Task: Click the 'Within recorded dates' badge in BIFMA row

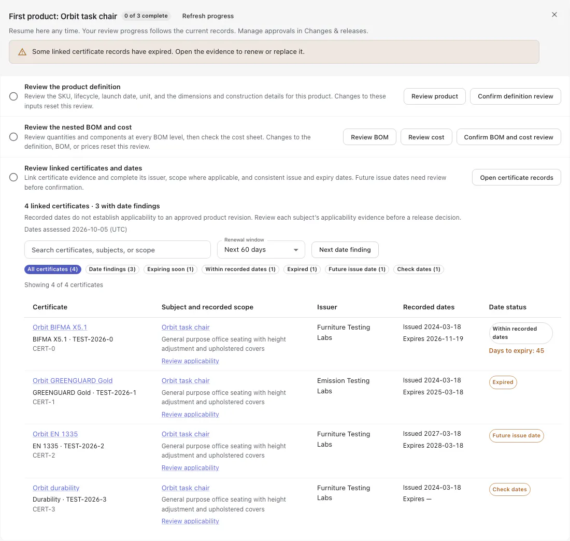Action: click(521, 333)
